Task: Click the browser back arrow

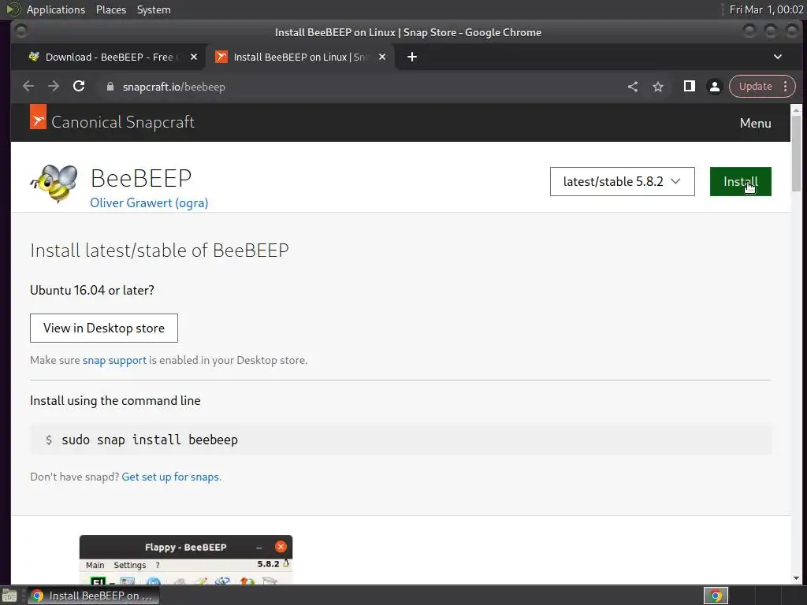Action: point(28,87)
